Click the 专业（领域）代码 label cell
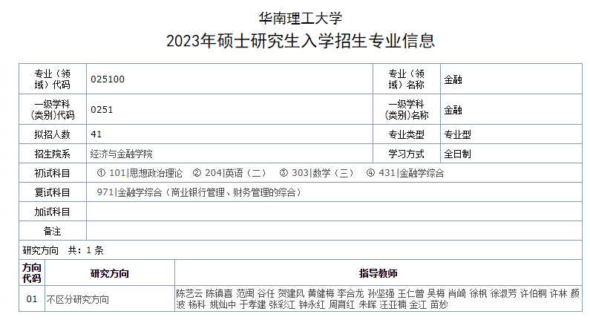The image size is (590, 320). (x=53, y=79)
